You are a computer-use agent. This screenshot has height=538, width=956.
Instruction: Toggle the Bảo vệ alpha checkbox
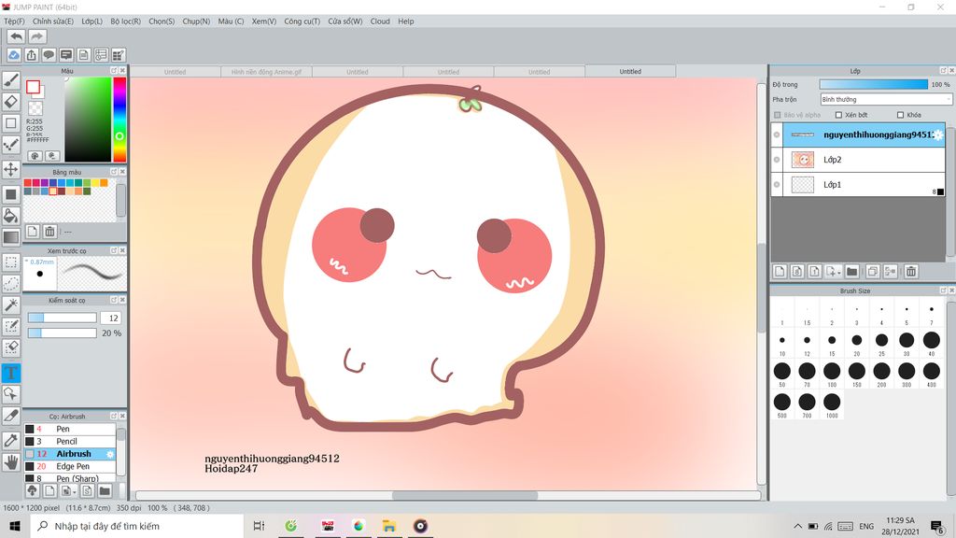coord(778,115)
